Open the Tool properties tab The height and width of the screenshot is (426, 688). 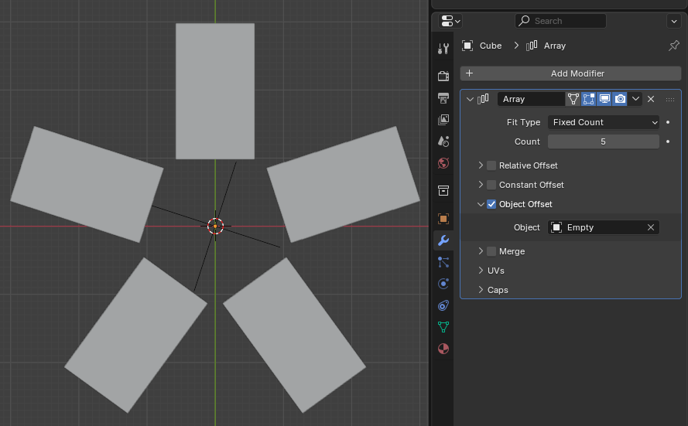point(443,49)
